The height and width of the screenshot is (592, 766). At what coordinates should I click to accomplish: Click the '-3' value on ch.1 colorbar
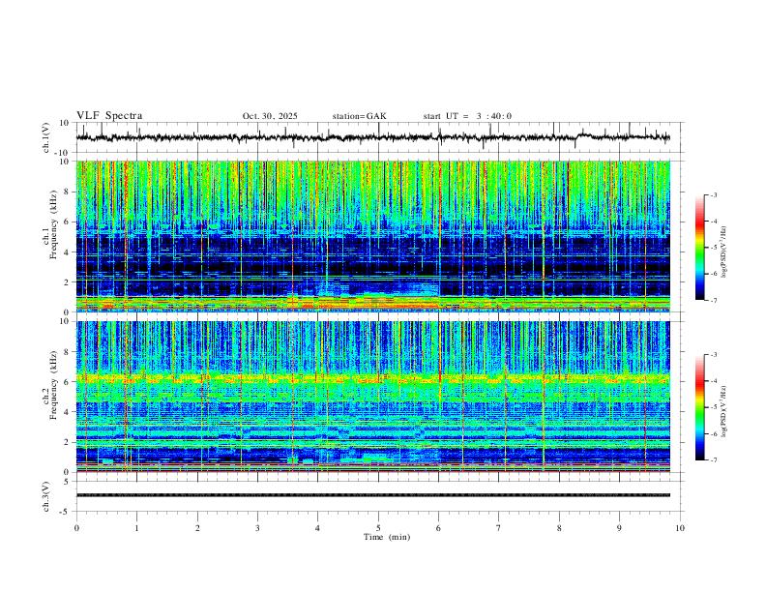click(x=713, y=194)
